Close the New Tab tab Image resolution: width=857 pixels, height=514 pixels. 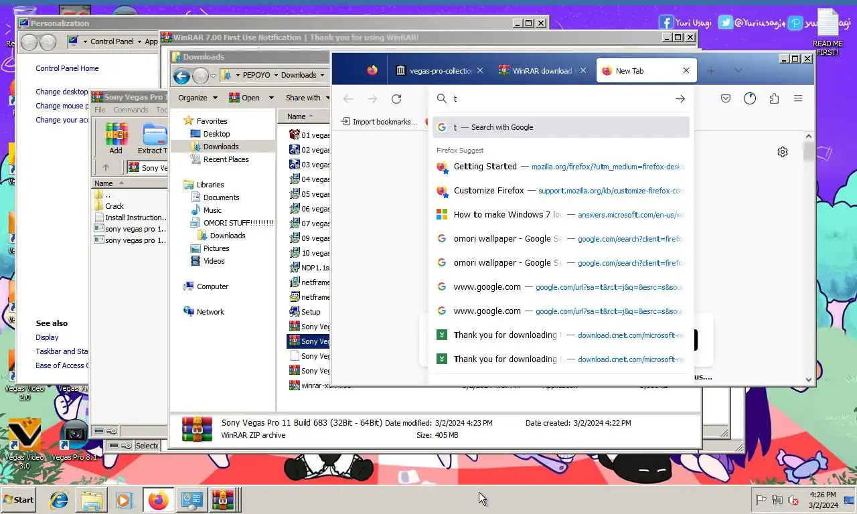click(686, 70)
